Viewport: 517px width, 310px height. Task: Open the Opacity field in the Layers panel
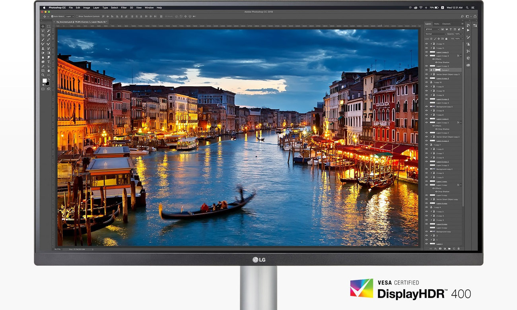458,34
